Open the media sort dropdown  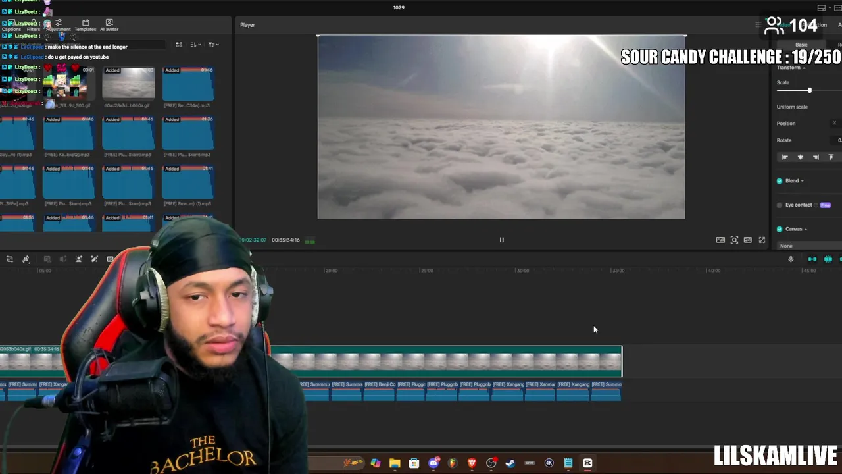coord(195,45)
